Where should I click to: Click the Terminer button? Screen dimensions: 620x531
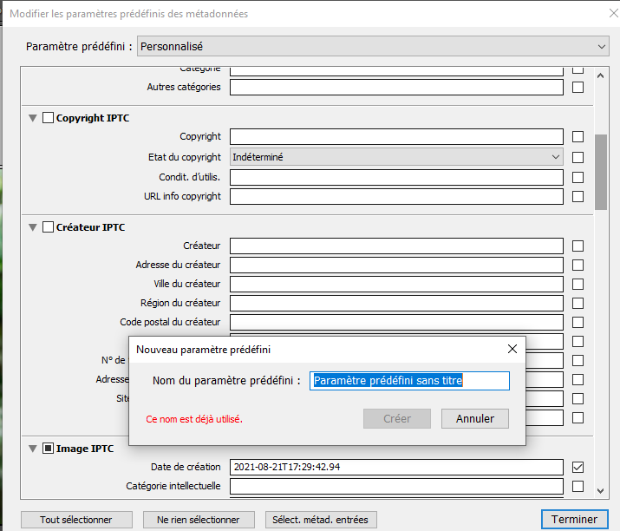click(x=574, y=520)
